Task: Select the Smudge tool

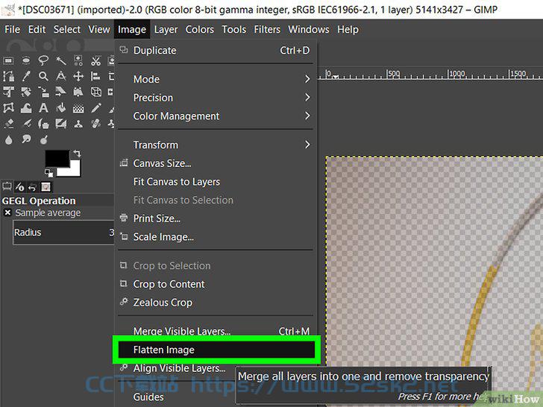Action: point(26,139)
